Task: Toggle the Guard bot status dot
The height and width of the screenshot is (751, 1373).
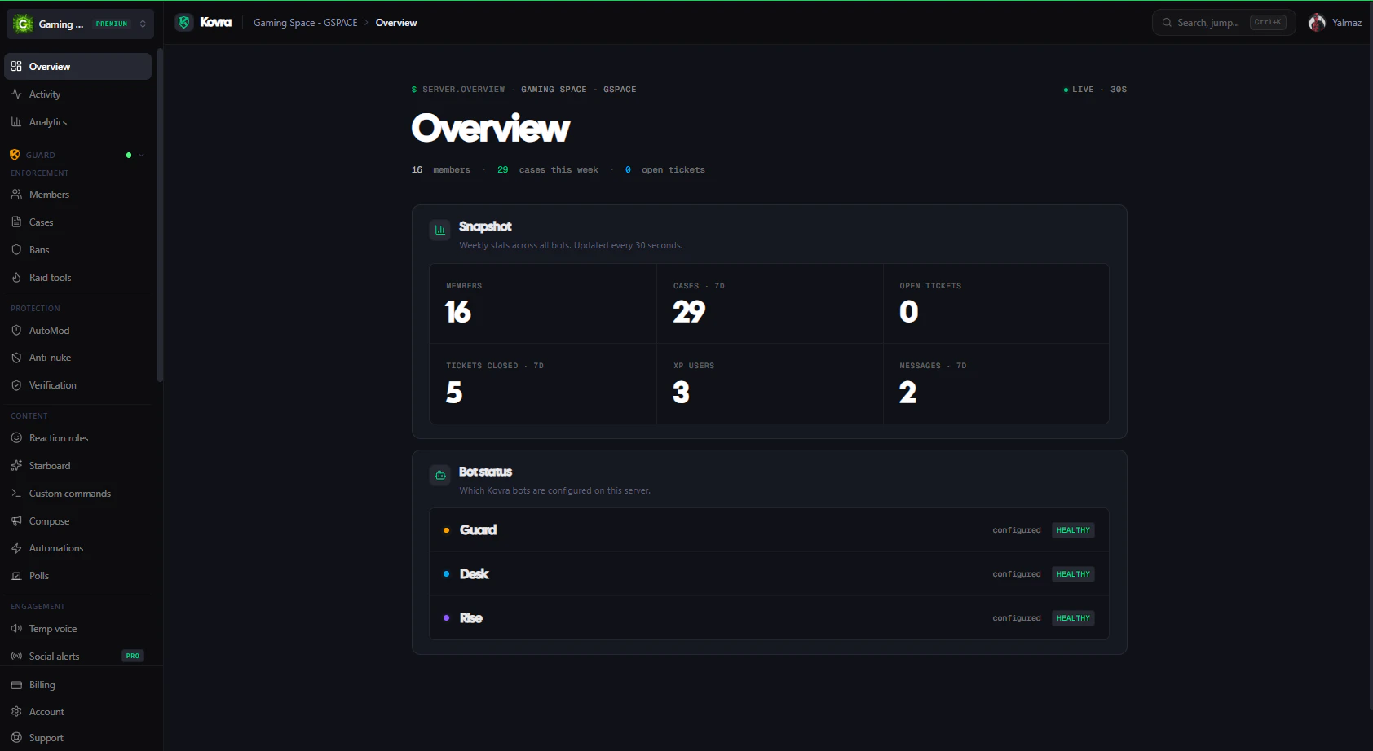Action: 446,529
